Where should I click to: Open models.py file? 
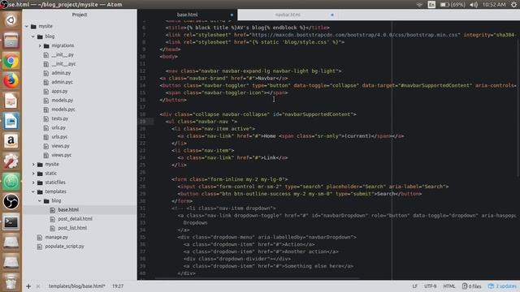[x=62, y=101]
